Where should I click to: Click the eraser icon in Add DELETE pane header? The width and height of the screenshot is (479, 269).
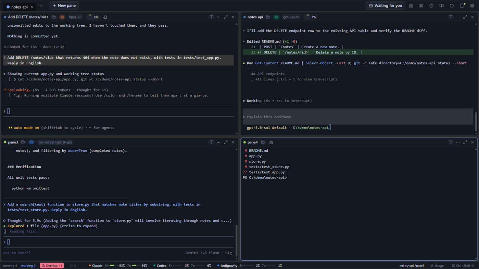click(105, 17)
